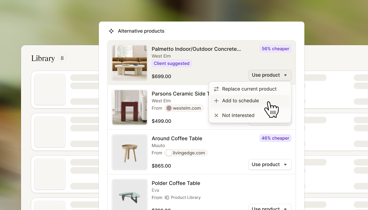Open the westelm.com source link

(x=184, y=108)
